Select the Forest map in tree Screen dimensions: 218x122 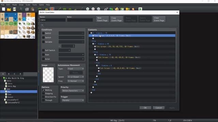10,97
